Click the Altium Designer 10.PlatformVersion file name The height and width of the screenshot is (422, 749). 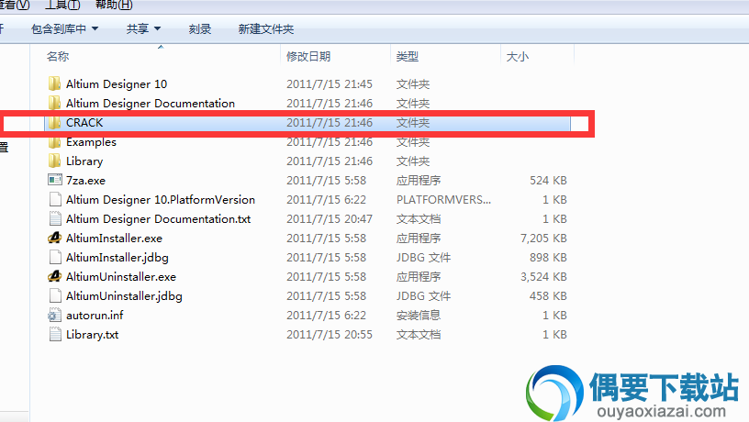click(x=161, y=200)
